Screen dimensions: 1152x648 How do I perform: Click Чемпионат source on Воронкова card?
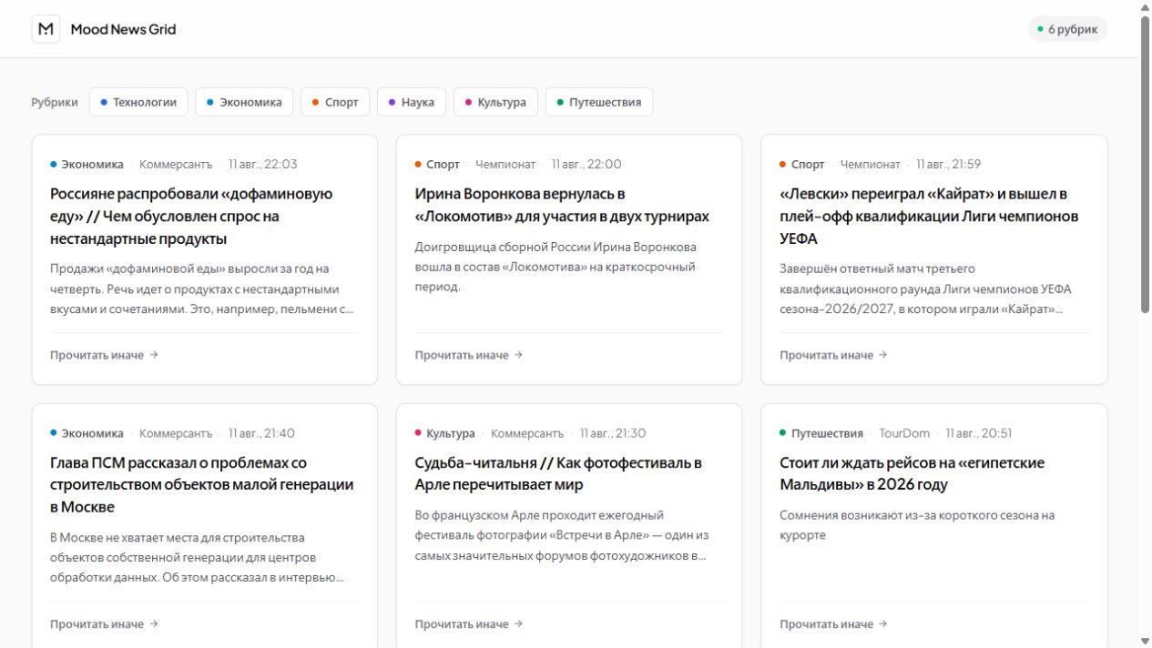click(505, 165)
